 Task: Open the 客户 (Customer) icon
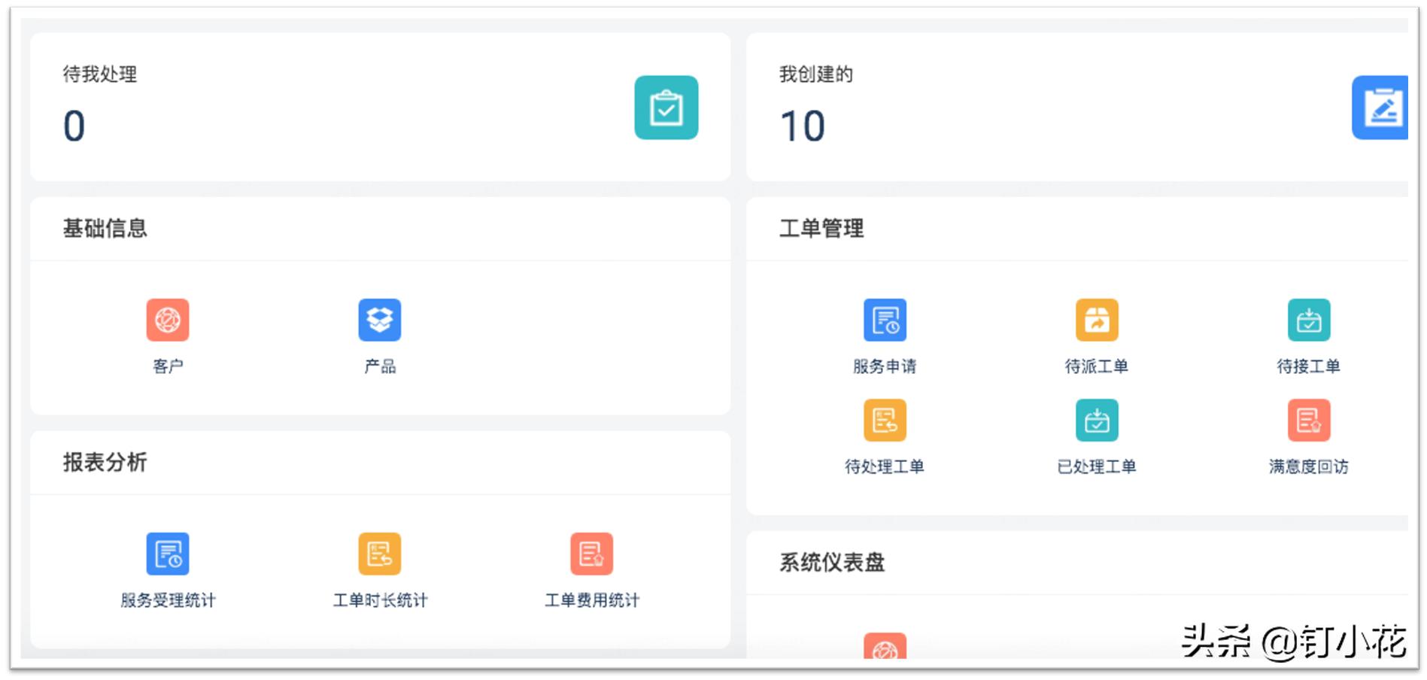pyautogui.click(x=167, y=319)
